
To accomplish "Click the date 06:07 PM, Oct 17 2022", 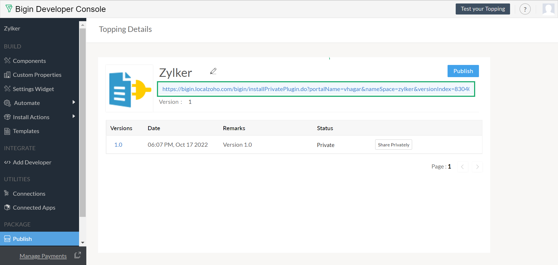I will [178, 145].
